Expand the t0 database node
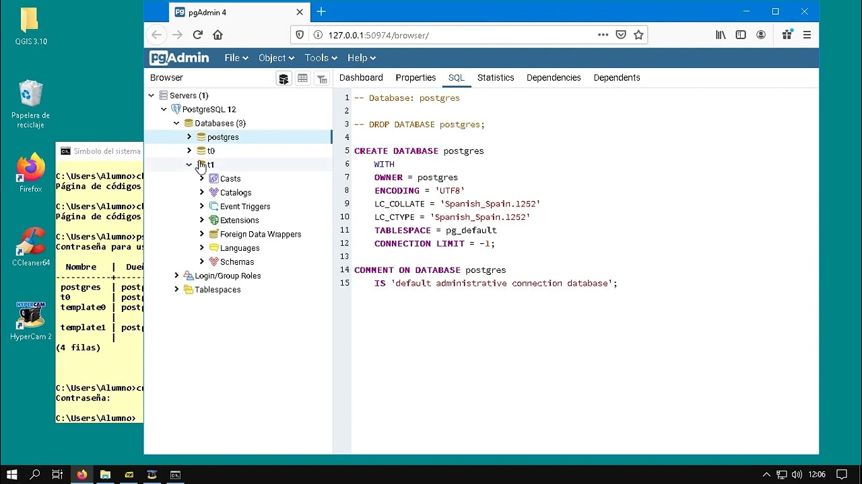 [189, 151]
